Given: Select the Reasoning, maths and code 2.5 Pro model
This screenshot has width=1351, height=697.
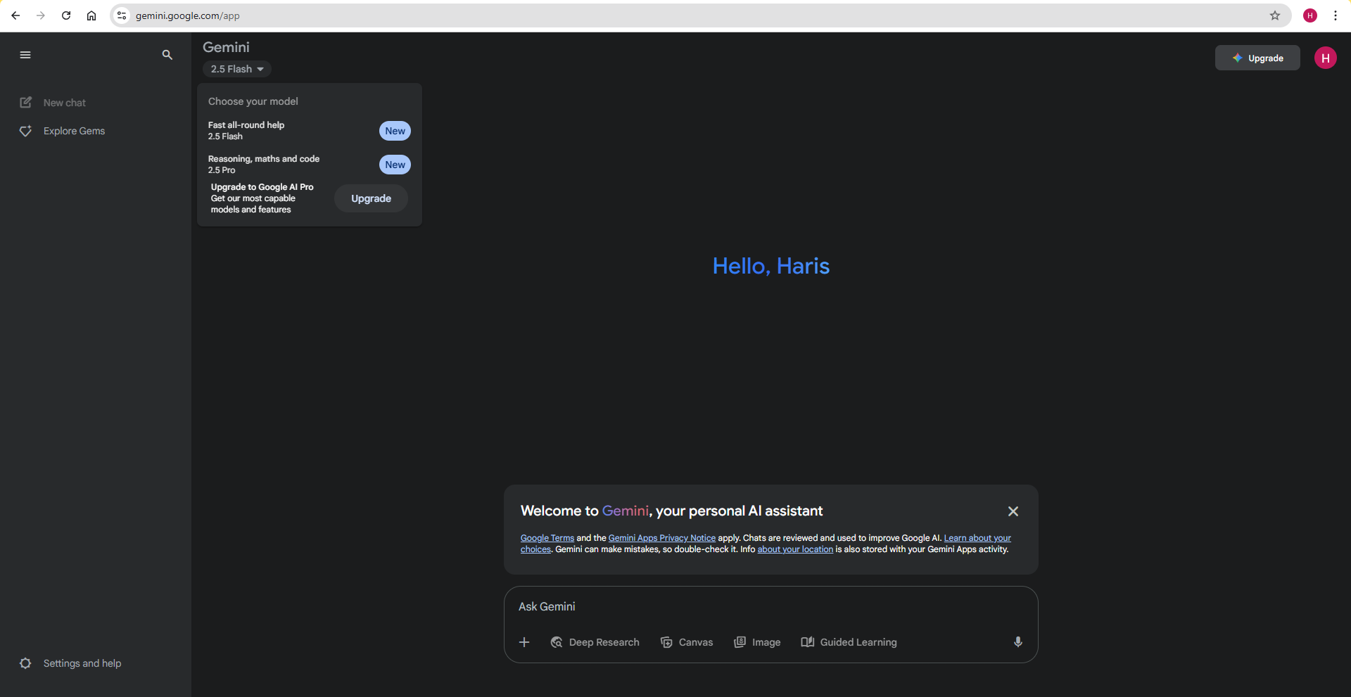Looking at the screenshot, I should coord(310,165).
